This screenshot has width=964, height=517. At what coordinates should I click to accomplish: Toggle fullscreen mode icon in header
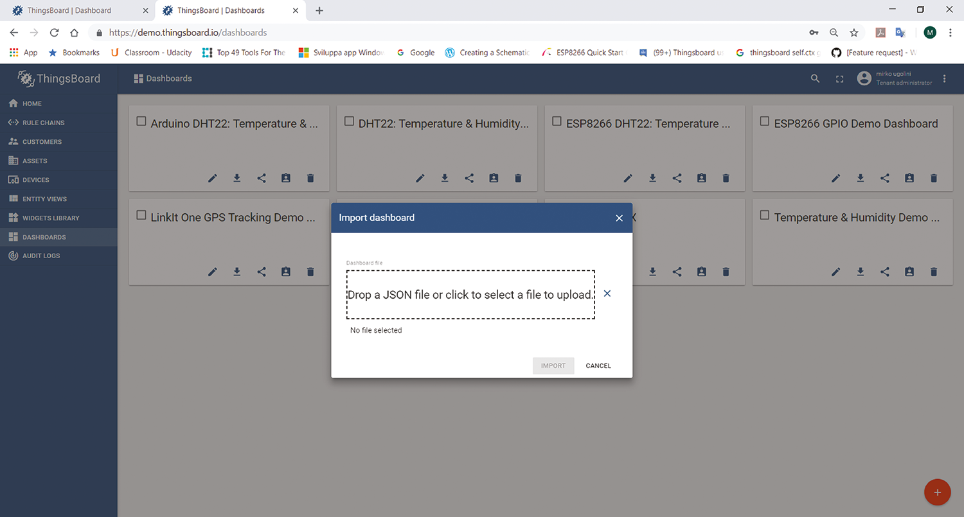tap(839, 78)
